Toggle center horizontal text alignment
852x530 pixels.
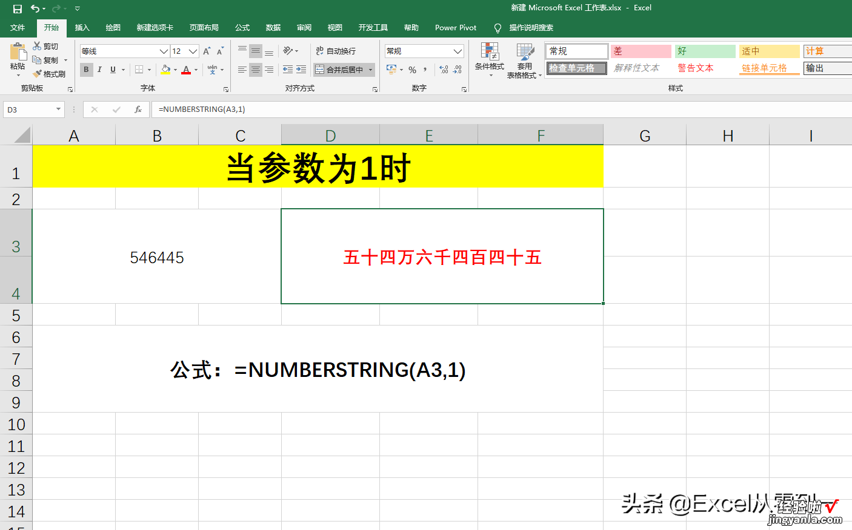256,70
